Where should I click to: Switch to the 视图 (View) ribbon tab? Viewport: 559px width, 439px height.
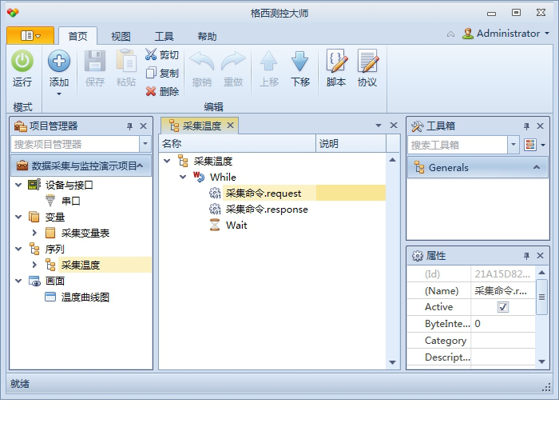pyautogui.click(x=121, y=37)
